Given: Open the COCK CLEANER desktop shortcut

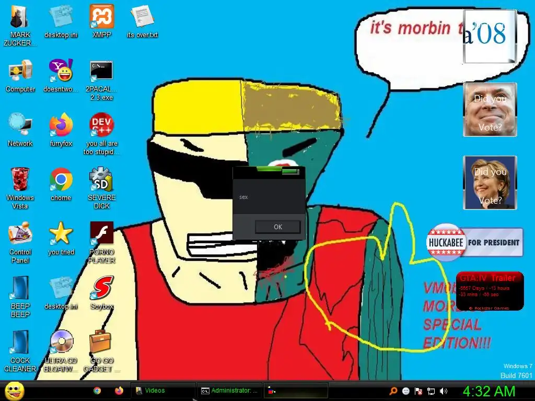Looking at the screenshot, I should tap(20, 351).
